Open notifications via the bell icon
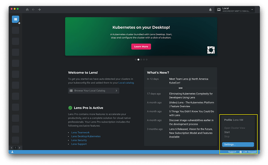Image resolution: width=268 pixels, height=165 pixels. (211, 9)
